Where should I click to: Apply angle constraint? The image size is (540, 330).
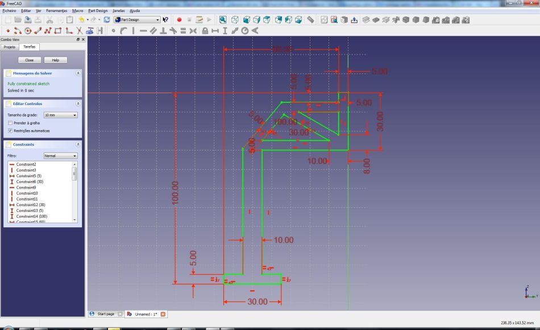(255, 31)
